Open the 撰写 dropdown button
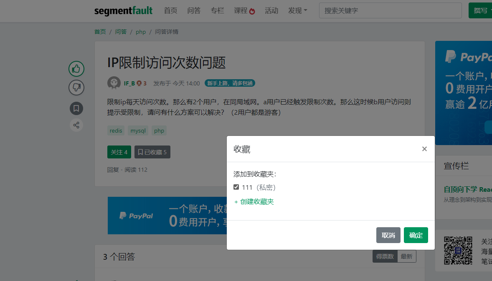 pos(481,10)
